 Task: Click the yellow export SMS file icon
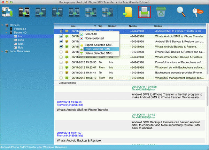point(128,12)
